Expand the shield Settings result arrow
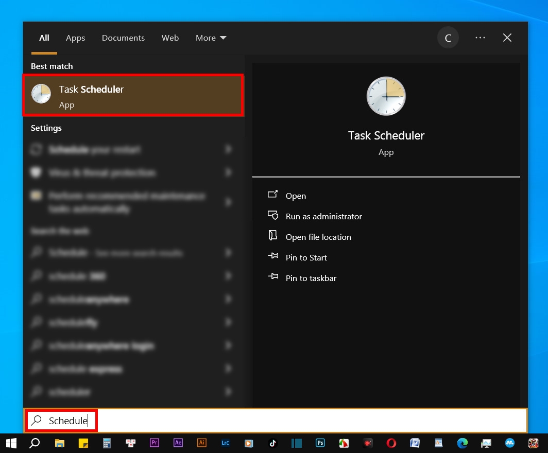The height and width of the screenshot is (453, 548). 228,172
